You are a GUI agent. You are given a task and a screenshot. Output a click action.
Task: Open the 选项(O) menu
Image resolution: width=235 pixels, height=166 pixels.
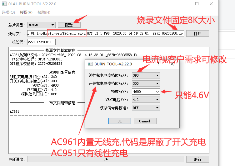tap(8, 12)
